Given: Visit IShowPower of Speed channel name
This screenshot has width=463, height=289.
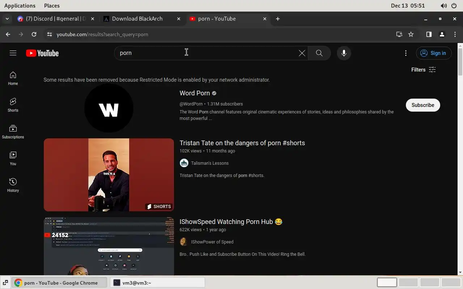Looking at the screenshot, I should tap(212, 242).
